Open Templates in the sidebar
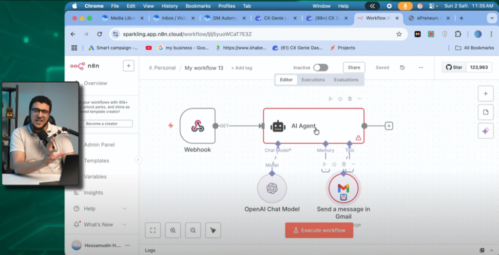The width and height of the screenshot is (499, 255). (x=96, y=161)
